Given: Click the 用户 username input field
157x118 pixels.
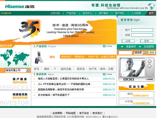Looking at the screenshot, I should click(142, 30).
